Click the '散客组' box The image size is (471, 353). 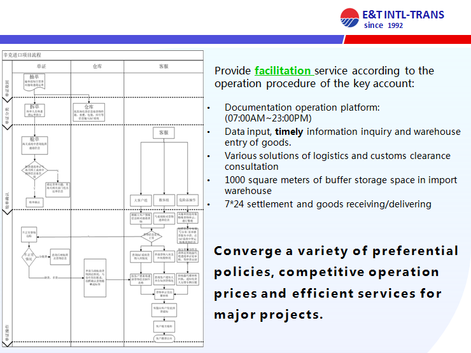point(164,200)
